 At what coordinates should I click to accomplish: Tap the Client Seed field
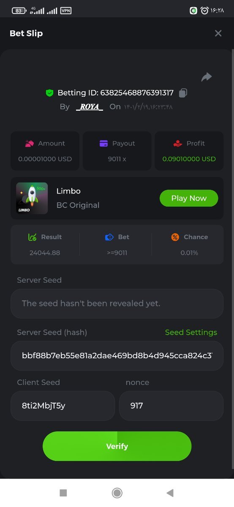tap(63, 406)
